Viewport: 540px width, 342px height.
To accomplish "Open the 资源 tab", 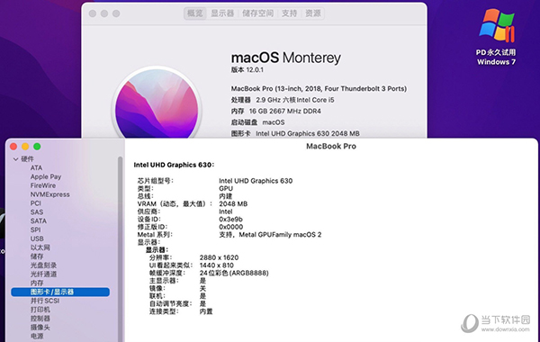I will [x=313, y=13].
